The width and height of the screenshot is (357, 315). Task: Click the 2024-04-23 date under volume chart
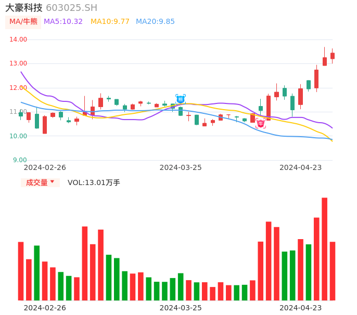coord(301,308)
